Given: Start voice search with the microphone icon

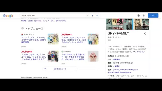Looking at the screenshot, I should tap(92, 16).
